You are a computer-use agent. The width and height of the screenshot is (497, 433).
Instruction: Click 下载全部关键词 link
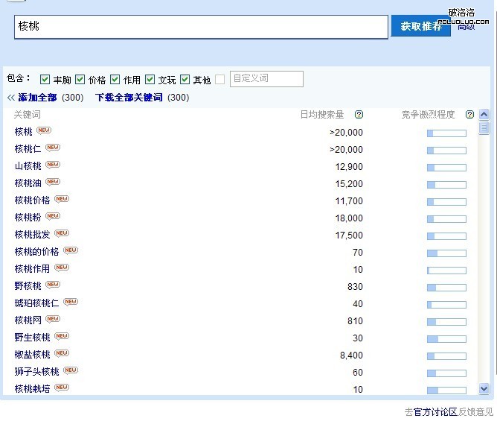[x=129, y=98]
